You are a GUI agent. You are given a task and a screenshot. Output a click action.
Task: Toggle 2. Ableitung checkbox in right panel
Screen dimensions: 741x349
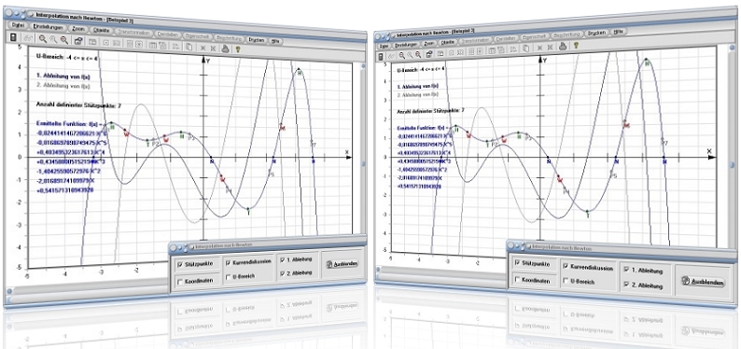627,284
